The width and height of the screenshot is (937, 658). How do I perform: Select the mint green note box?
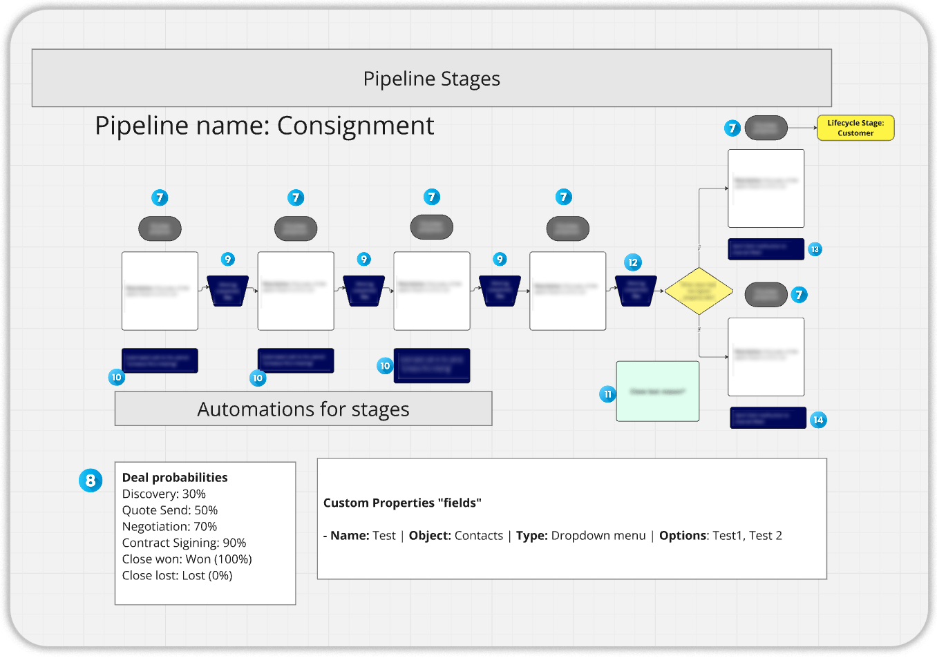657,391
